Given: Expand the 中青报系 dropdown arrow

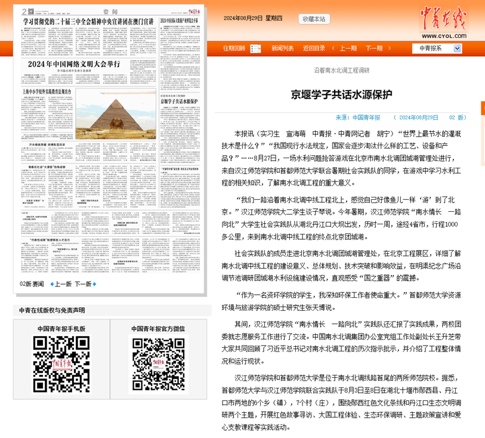Looking at the screenshot, I should [457, 48].
